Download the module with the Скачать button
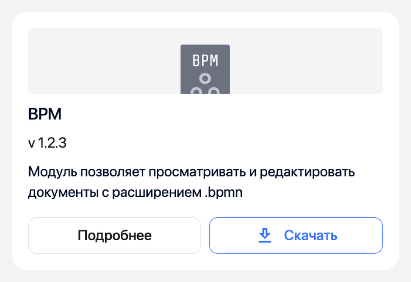The height and width of the screenshot is (282, 411). tap(296, 235)
